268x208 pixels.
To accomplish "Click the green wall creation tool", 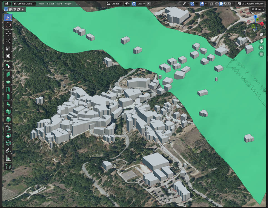I will (8, 74).
